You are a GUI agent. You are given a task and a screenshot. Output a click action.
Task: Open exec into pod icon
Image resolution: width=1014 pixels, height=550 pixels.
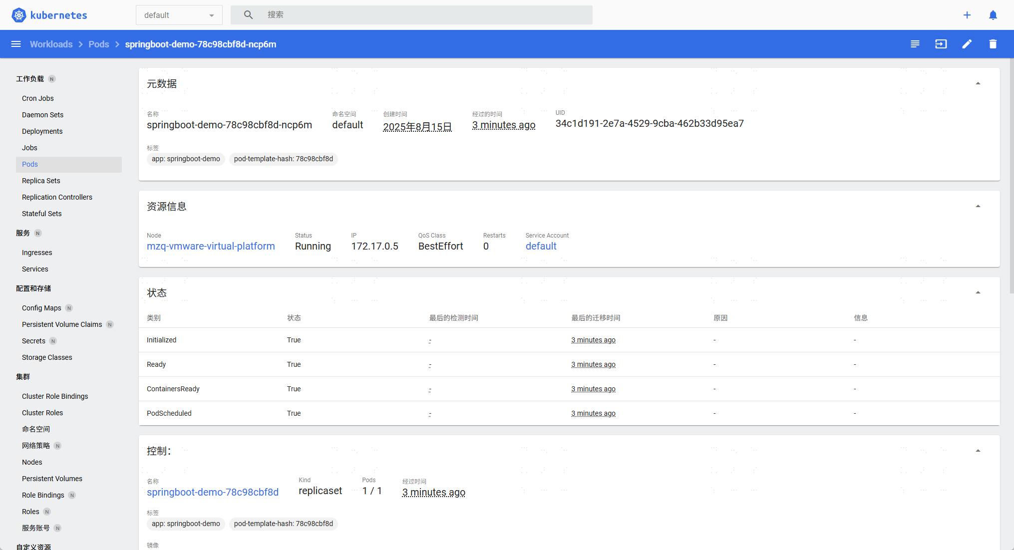coord(941,44)
